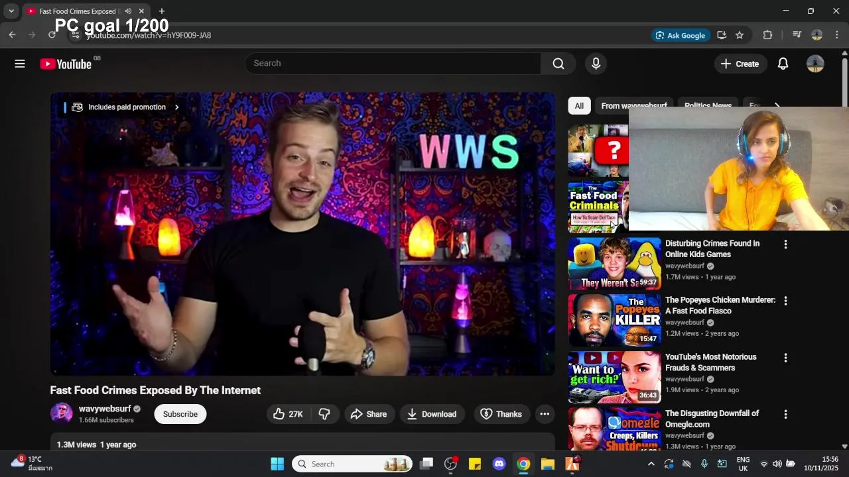Open options for Popeyes Chicken Murderer video
849x477 pixels.
coord(785,301)
